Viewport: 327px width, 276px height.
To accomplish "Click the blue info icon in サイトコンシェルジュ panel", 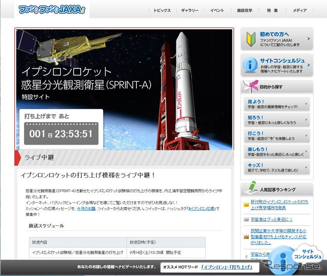I will click(250, 65).
